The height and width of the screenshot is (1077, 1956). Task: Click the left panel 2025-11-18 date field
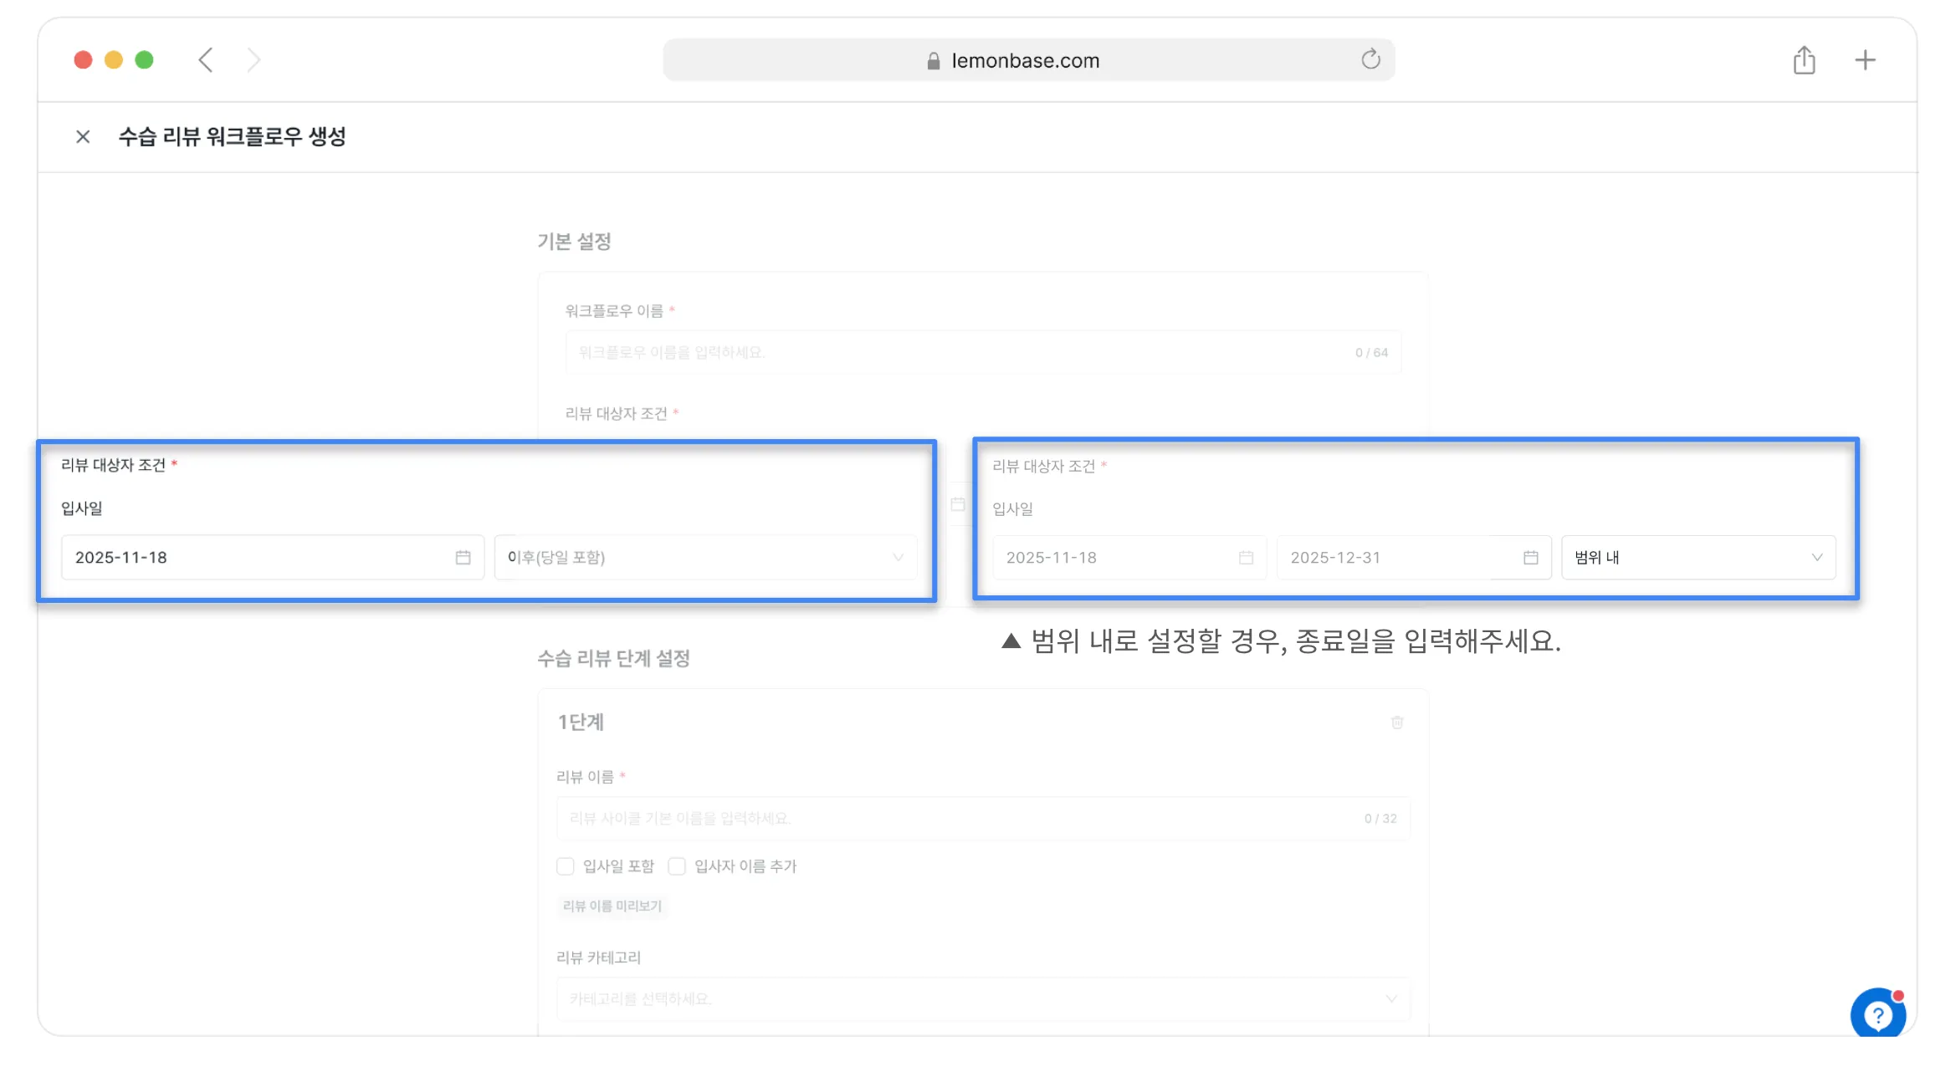(273, 558)
